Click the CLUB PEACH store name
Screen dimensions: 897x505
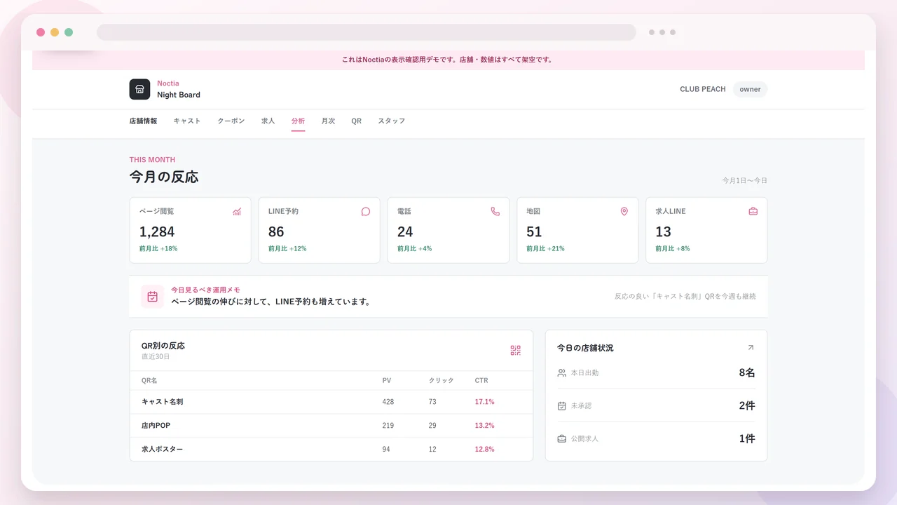coord(703,89)
